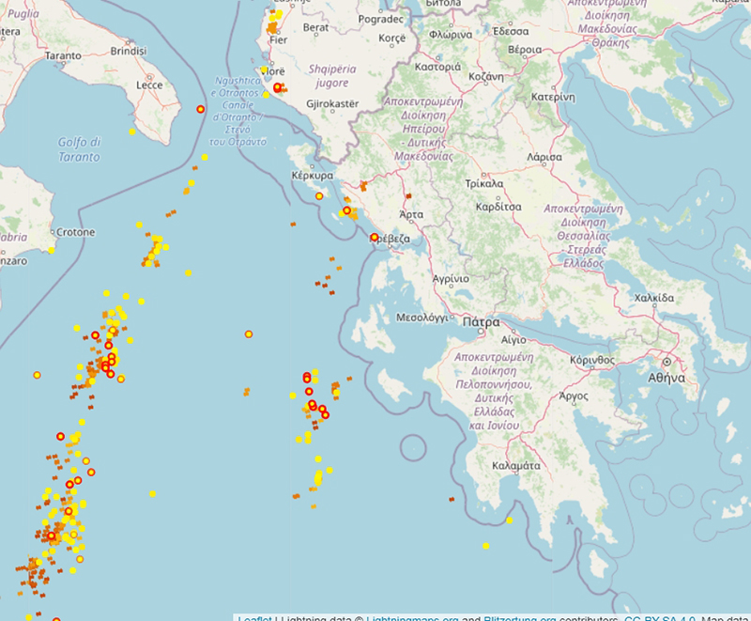Open the Leaflet attribution link
Viewport: 751px width, 621px height.
pos(254,618)
